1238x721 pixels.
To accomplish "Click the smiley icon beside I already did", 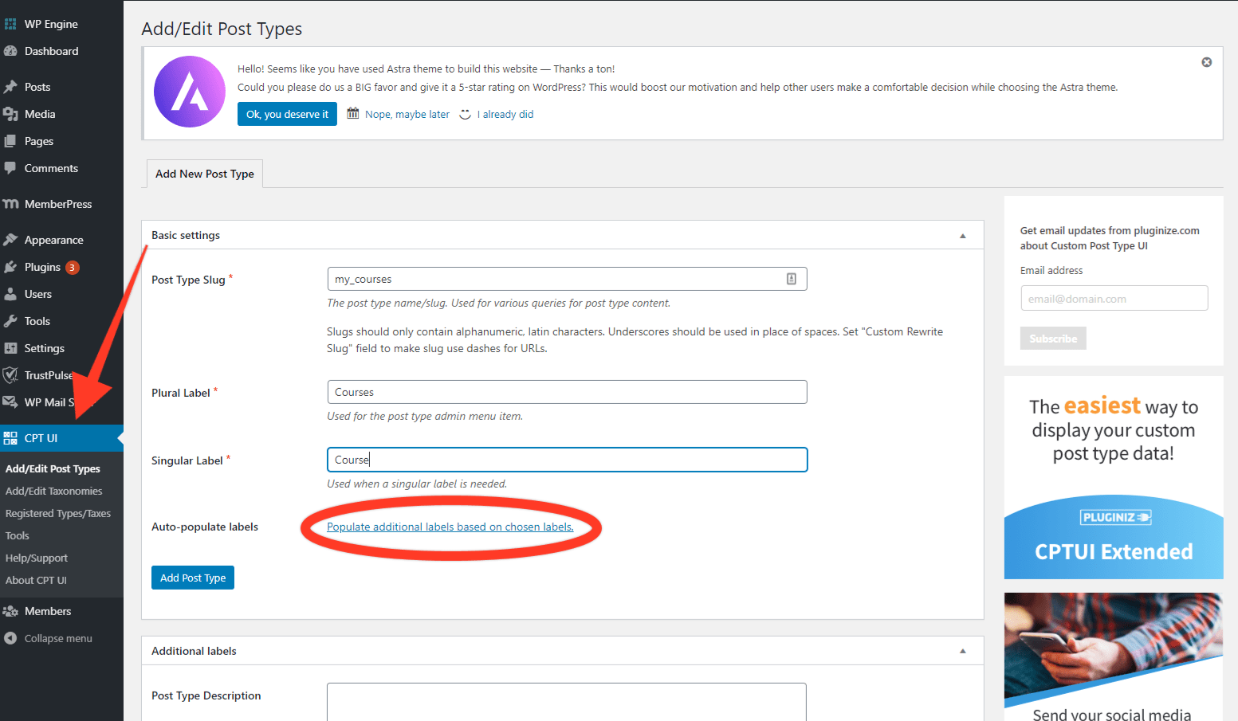I will 466,115.
